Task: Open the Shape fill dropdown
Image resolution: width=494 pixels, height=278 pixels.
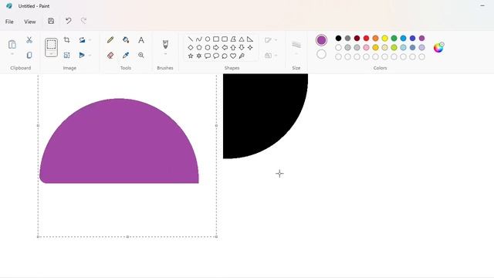Action: (271, 55)
